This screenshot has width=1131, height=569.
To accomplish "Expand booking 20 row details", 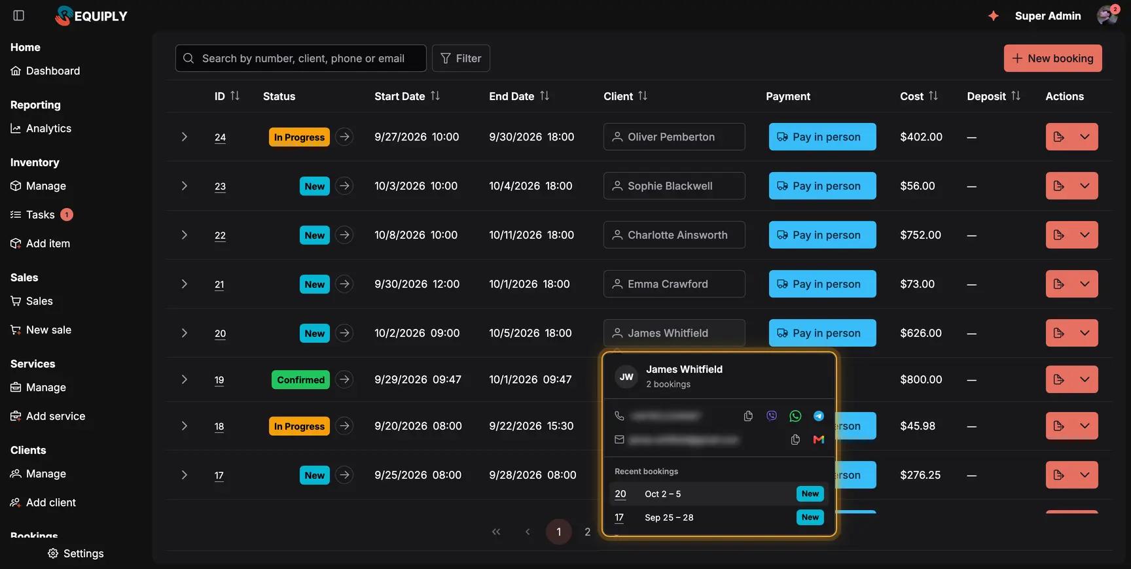I will click(x=185, y=333).
